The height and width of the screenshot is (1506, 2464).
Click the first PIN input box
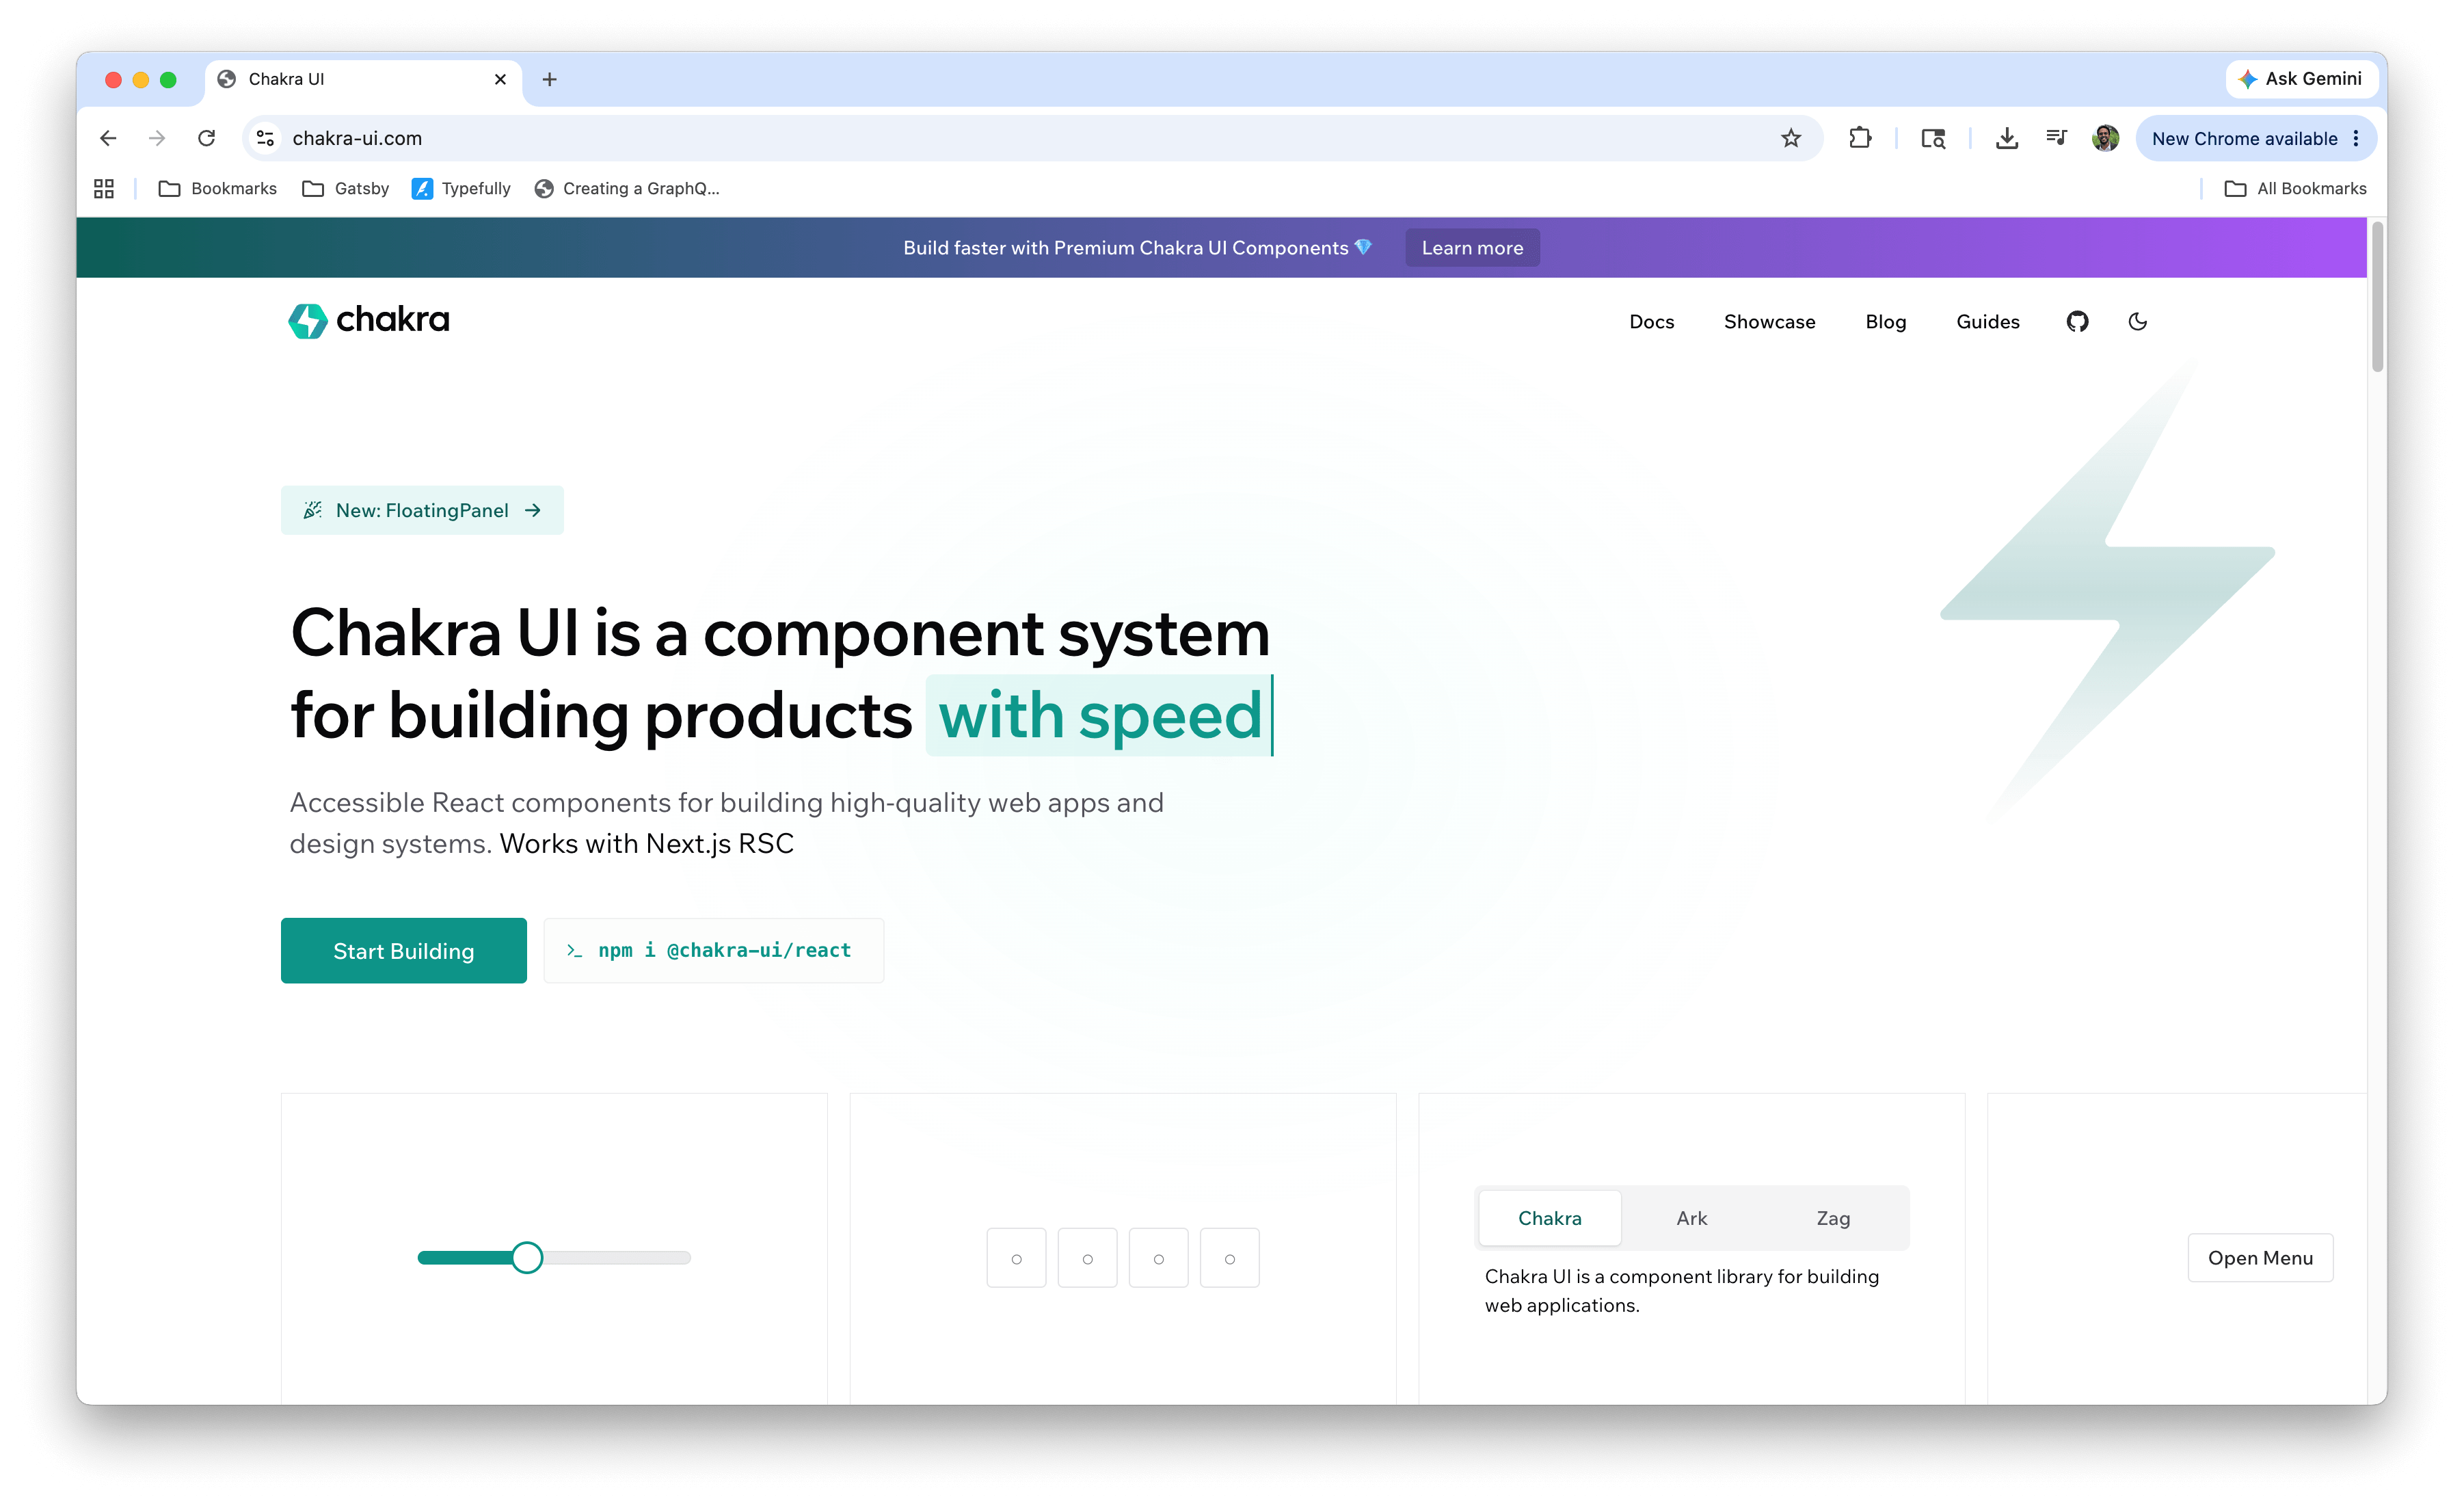[x=1016, y=1258]
